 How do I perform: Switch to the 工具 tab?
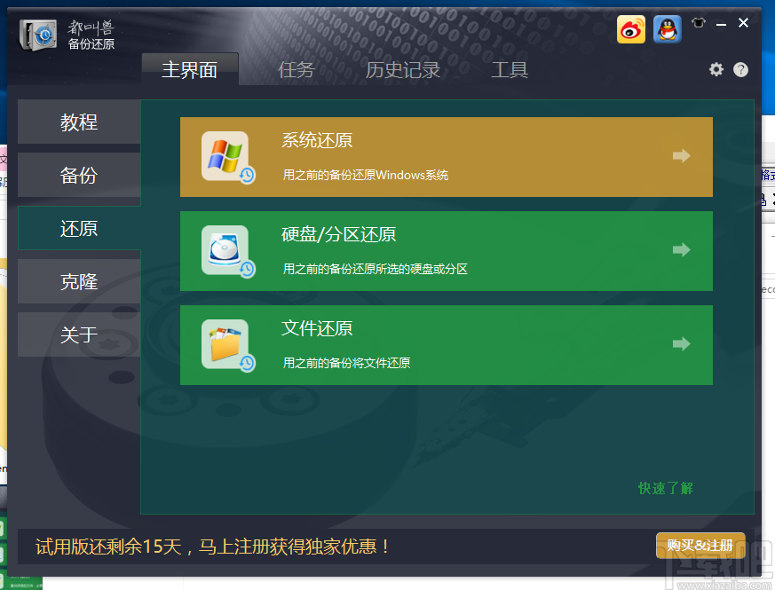pyautogui.click(x=510, y=69)
